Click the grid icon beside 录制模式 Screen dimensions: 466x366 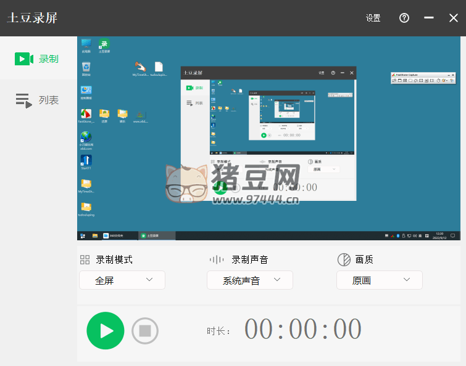(x=85, y=260)
